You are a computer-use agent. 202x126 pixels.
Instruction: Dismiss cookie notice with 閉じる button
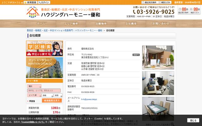click(x=193, y=120)
